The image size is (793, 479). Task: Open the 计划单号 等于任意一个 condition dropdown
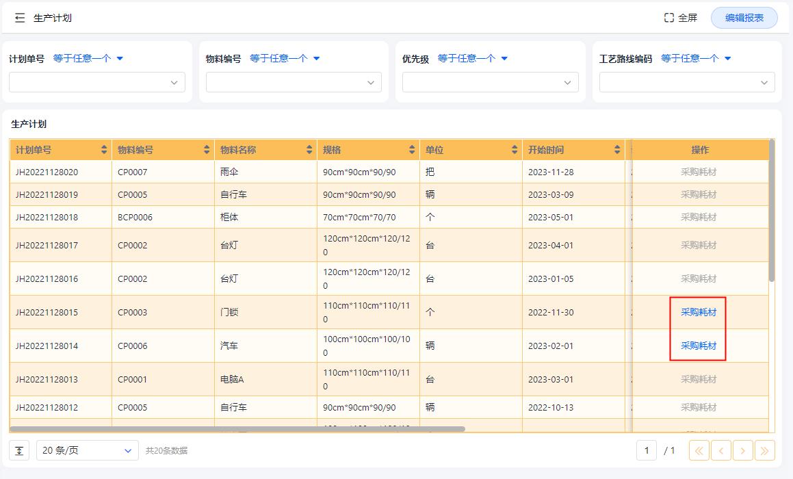(88, 58)
